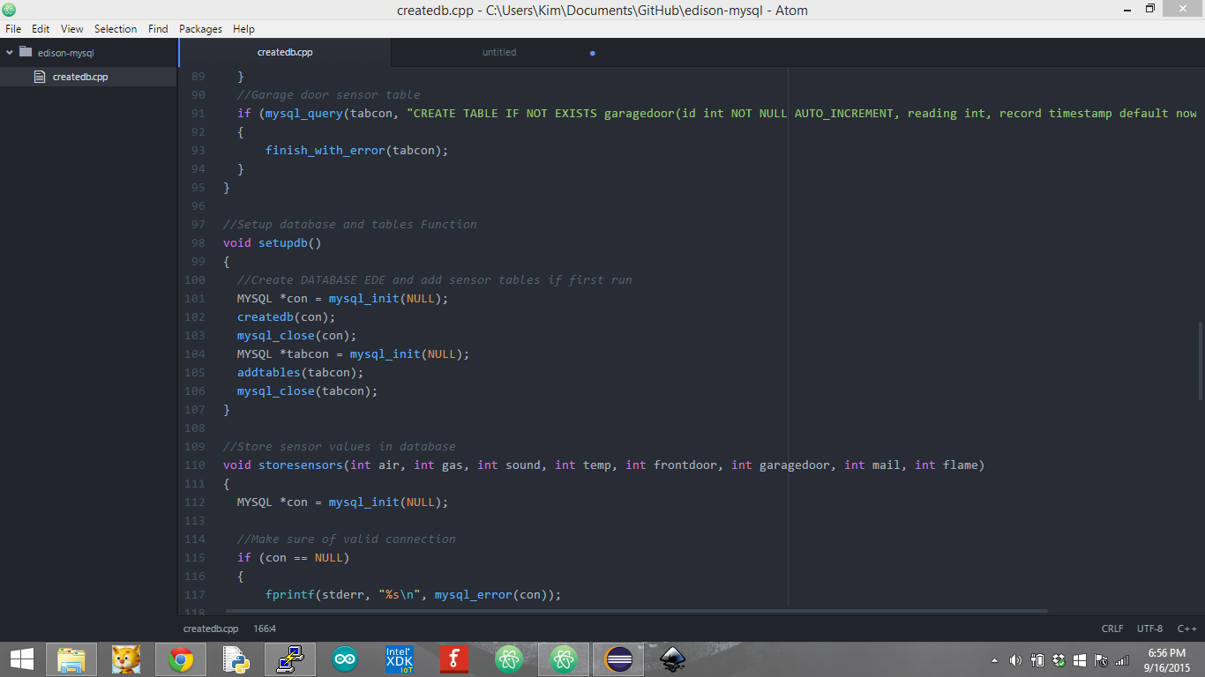Open Eclipse from the taskbar
This screenshot has width=1205, height=677.
[x=618, y=659]
